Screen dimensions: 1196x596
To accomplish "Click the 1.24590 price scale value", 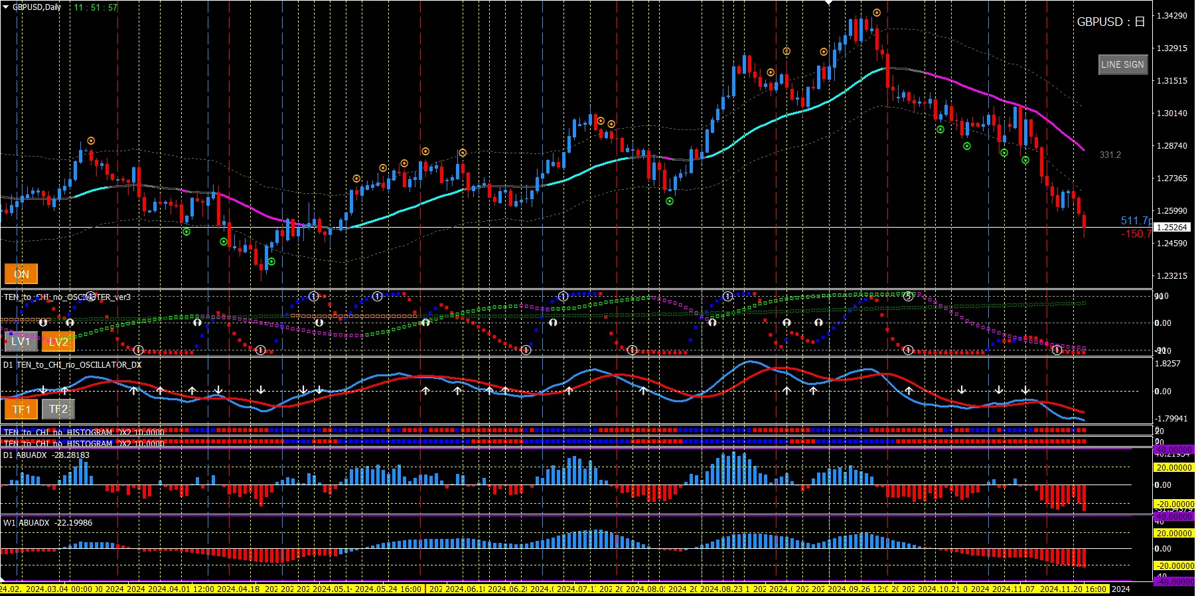I will pos(1172,243).
